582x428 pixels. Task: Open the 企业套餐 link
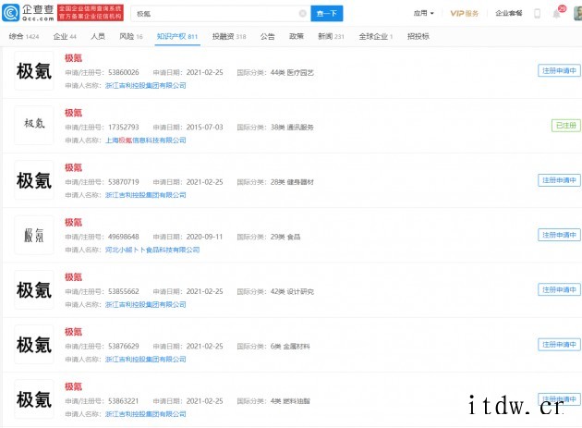508,13
